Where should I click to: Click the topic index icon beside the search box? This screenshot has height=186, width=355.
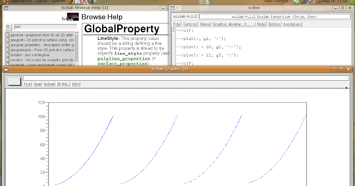point(9,27)
